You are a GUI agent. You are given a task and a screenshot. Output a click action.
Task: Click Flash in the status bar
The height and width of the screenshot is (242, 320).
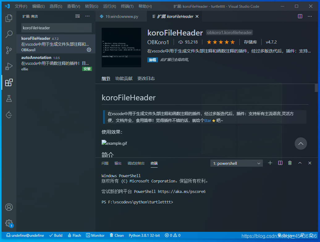point(74,235)
